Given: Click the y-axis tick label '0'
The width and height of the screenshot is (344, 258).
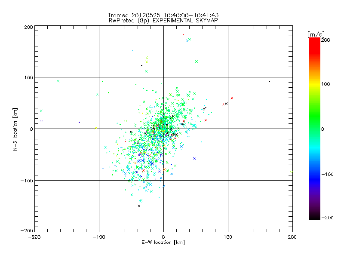Looking at the screenshot, I should pyautogui.click(x=31, y=129).
